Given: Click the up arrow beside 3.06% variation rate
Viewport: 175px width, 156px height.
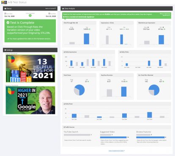Looking at the screenshot, I should (x=90, y=29).
